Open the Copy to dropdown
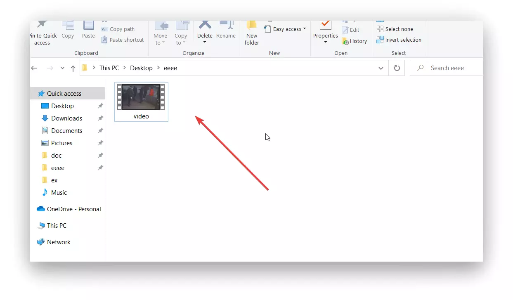Image resolution: width=513 pixels, height=300 pixels. click(x=181, y=33)
